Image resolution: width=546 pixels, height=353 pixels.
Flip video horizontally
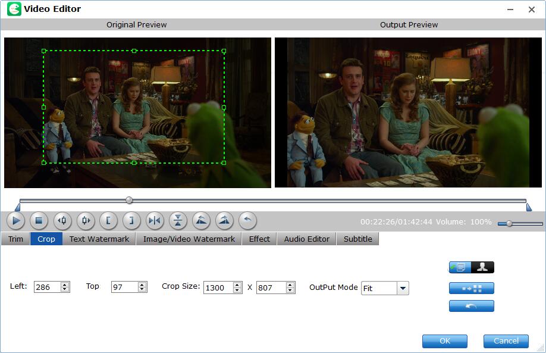(155, 221)
